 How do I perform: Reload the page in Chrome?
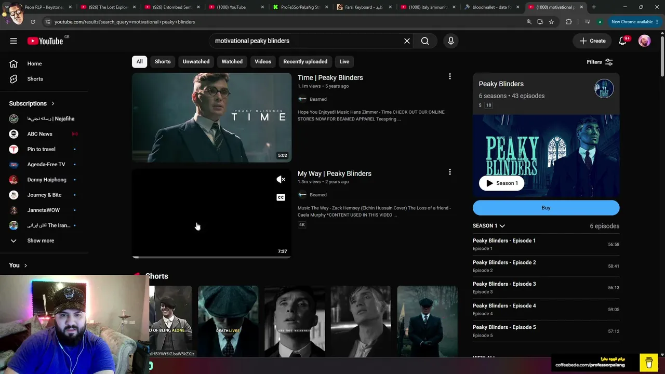tap(33, 22)
